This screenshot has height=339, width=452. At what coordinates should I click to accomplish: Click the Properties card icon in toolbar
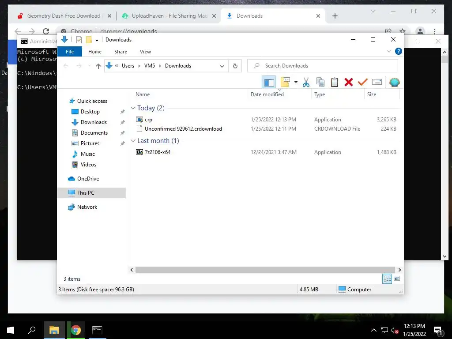click(x=377, y=82)
